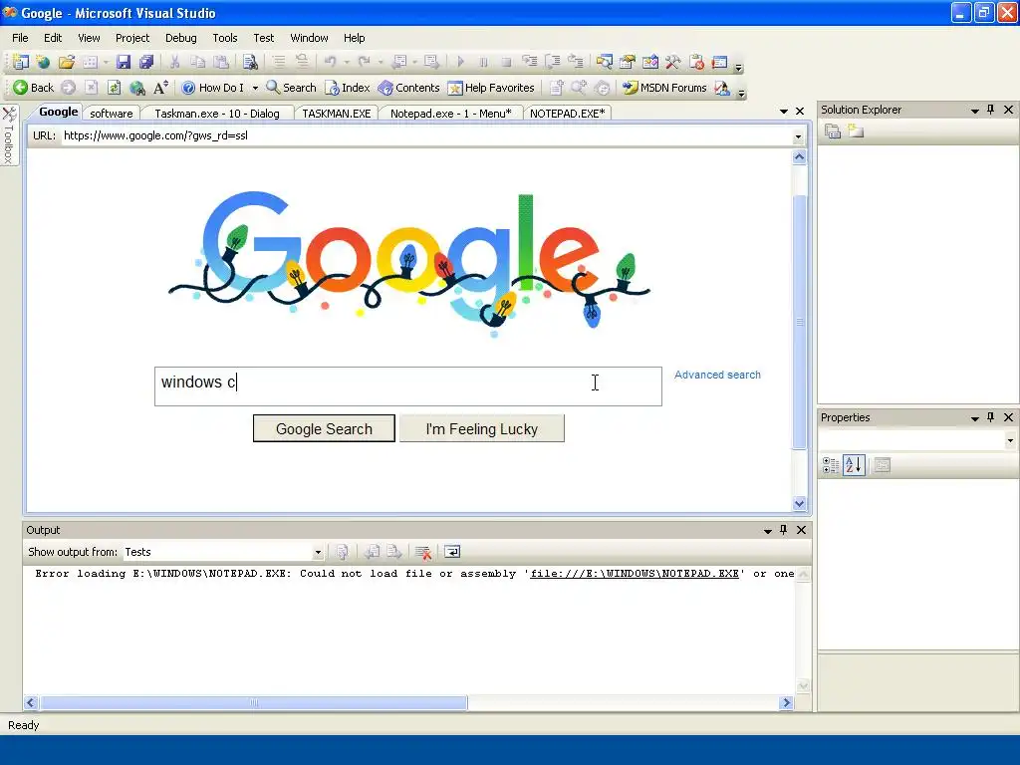Image resolution: width=1020 pixels, height=765 pixels.
Task: Click the Save All icon
Action: tap(145, 62)
